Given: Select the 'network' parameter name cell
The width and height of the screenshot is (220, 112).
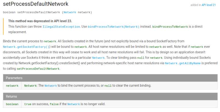Looking at the screenshot, I should (x=12, y=86).
